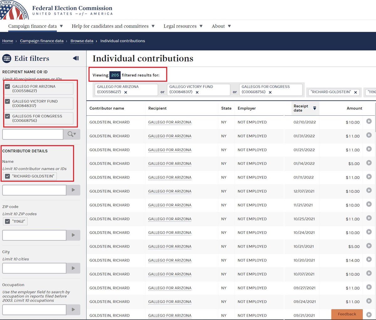Click the contributor name input field
This screenshot has height=320, width=376.
[x=34, y=190]
